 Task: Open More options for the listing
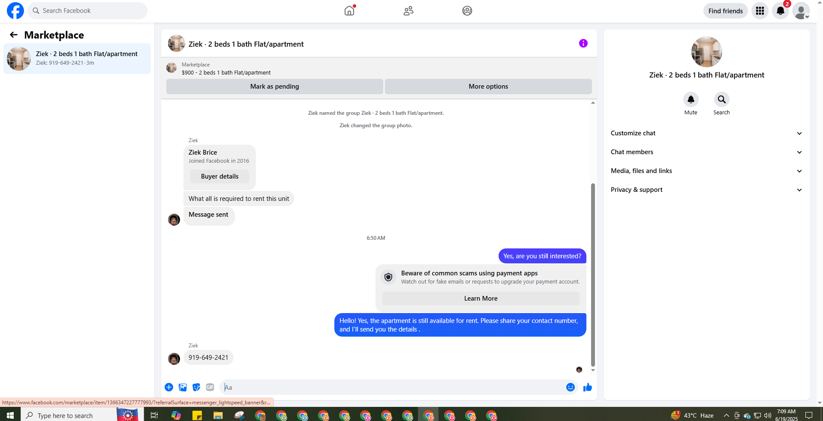point(488,87)
